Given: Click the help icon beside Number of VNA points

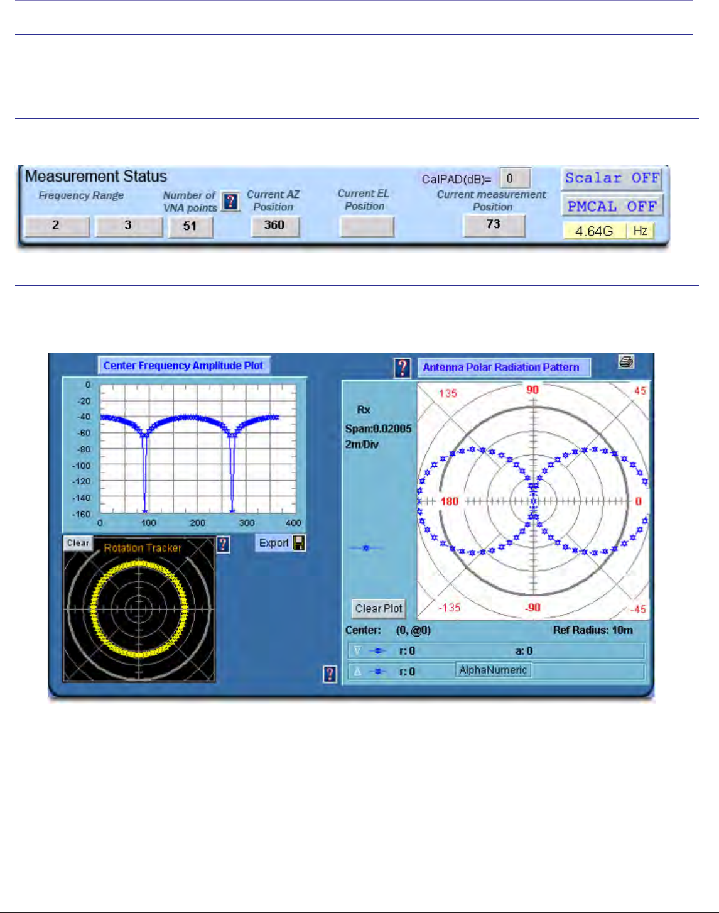Looking at the screenshot, I should 231,202.
